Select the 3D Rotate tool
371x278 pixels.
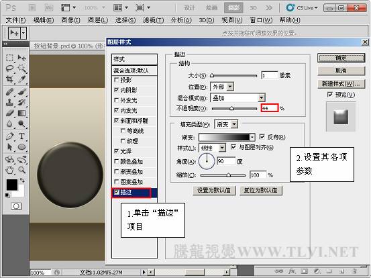(x=9, y=159)
